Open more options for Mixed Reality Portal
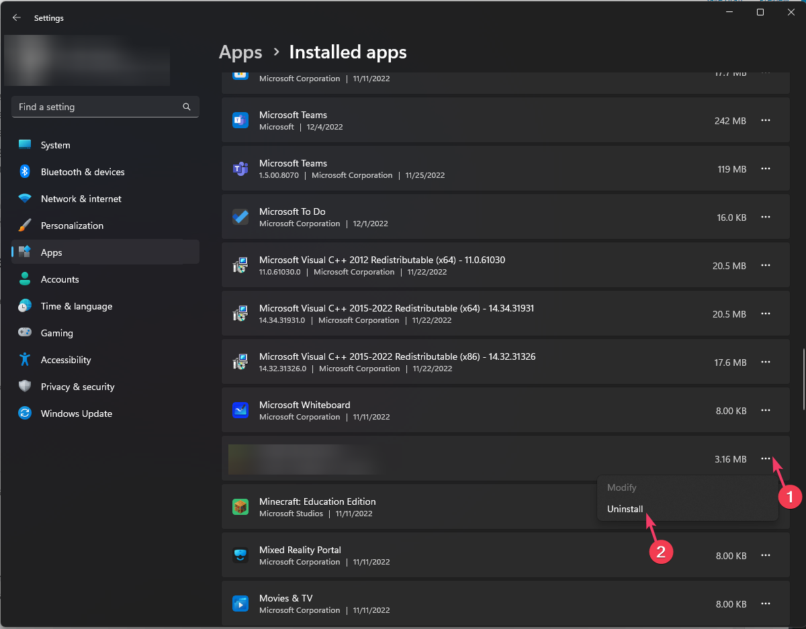 point(765,555)
